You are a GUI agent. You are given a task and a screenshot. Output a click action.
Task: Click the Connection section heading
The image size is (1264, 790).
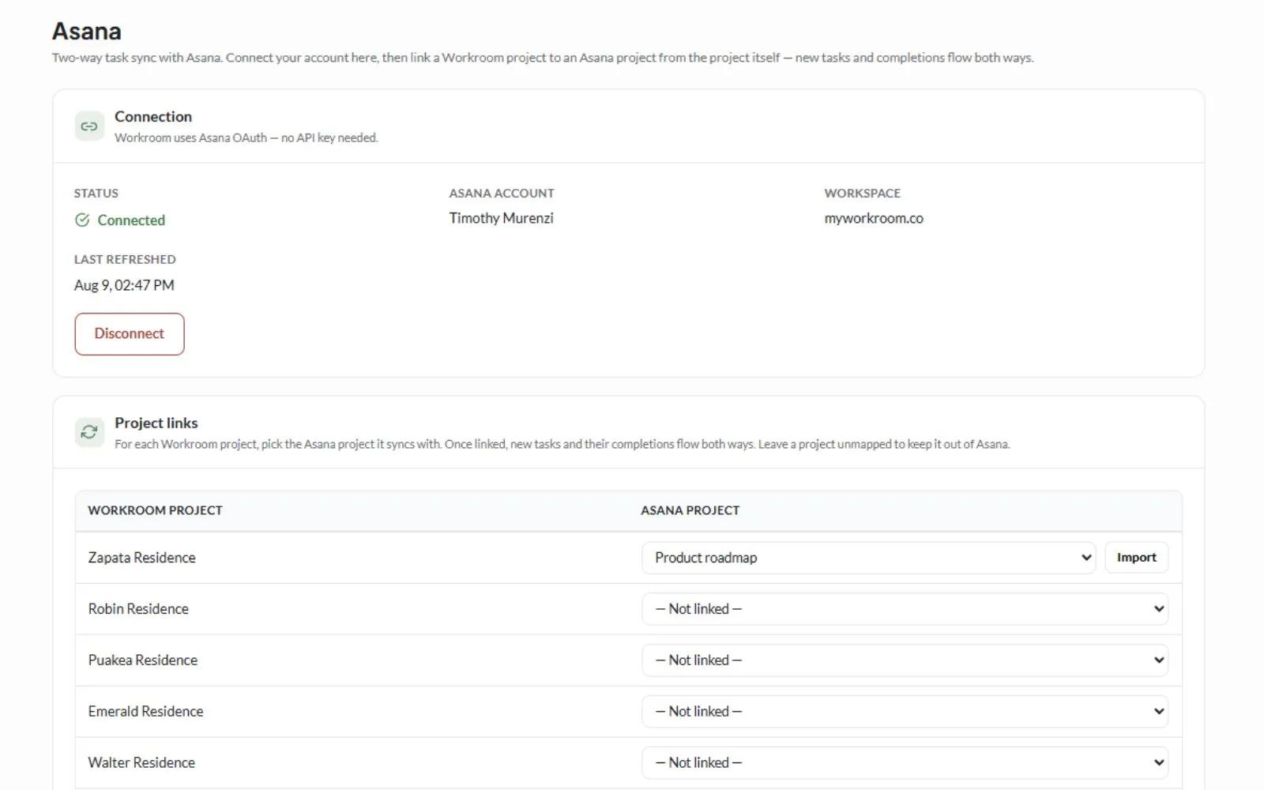(x=153, y=117)
